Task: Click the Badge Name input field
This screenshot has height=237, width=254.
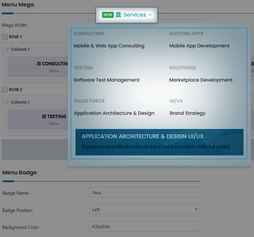Action: (144, 192)
